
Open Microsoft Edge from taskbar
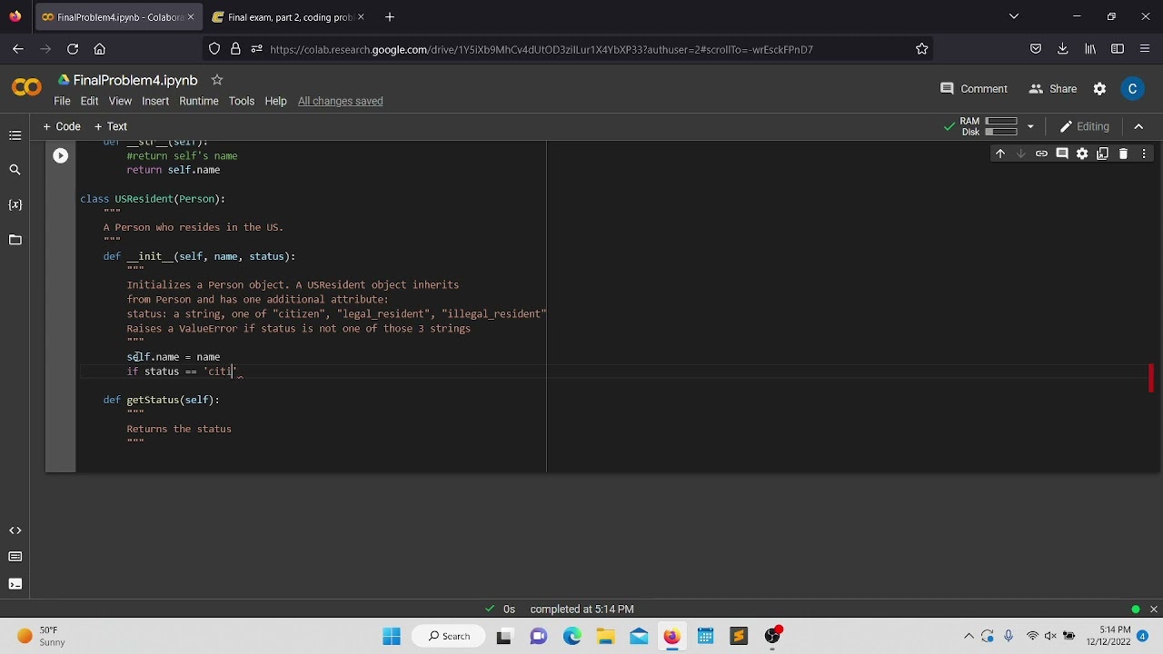coord(572,636)
